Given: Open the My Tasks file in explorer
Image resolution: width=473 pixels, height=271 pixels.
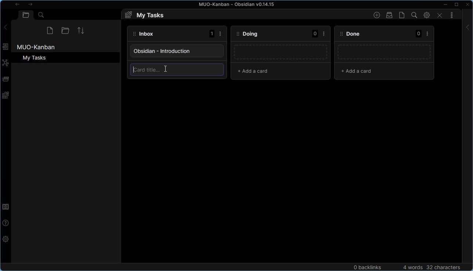Looking at the screenshot, I should [65, 58].
